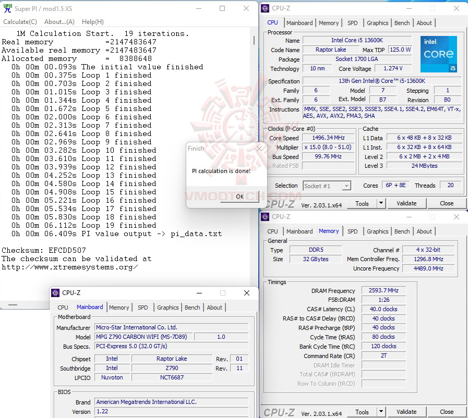The width and height of the screenshot is (468, 418).
Task: Click Close button in top CPU-Z window
Action: tap(447, 203)
